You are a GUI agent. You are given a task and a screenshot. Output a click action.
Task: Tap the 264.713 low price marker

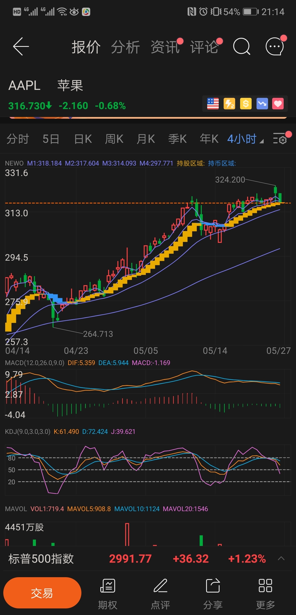pyautogui.click(x=98, y=334)
